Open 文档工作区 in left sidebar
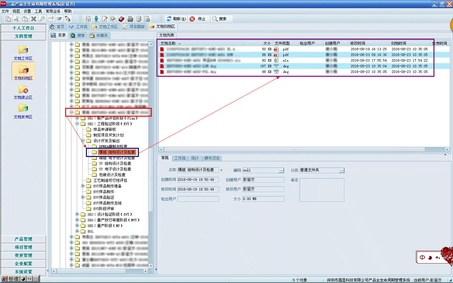Image resolution: width=453 pixels, height=283 pixels. click(23, 53)
